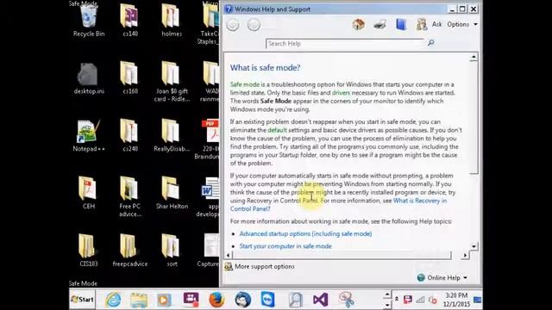Select desktop.ini file icon
Screen dimensions: 552x310
[89, 78]
